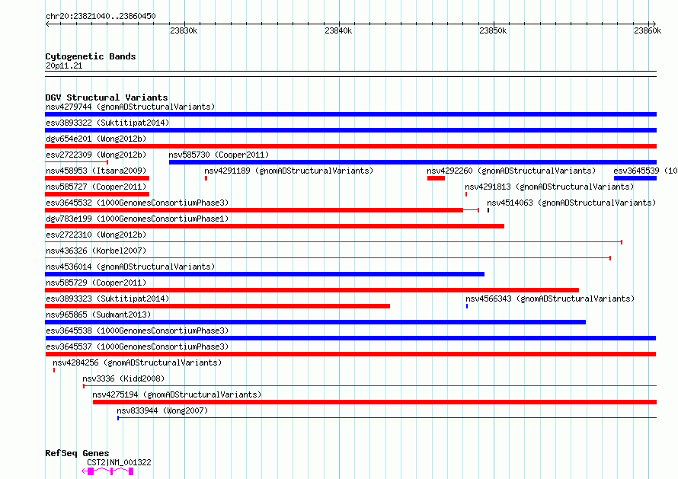Click the nsv585729 Cooper2011 label

96,283
